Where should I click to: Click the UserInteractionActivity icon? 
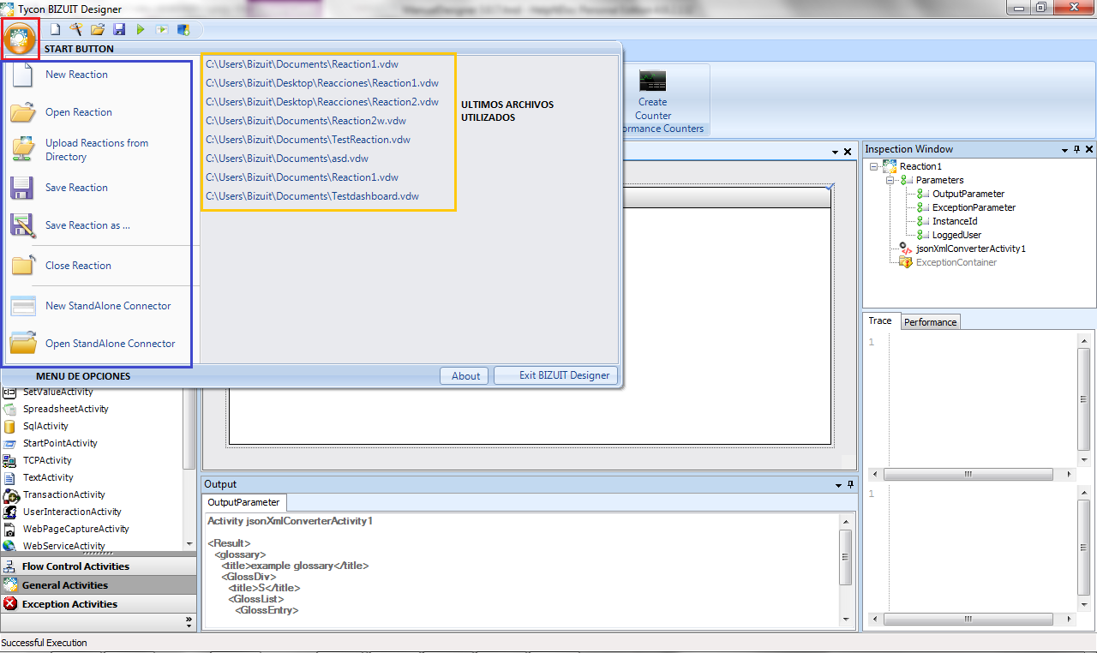click(x=9, y=512)
